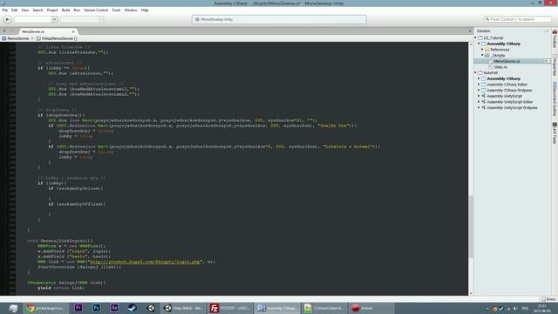558x314 pixels.
Task: Open the pinned Unity taskbar icon
Action: [150, 308]
